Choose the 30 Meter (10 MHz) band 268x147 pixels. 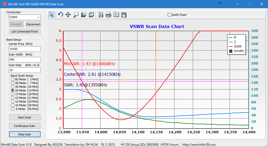coord(13,87)
